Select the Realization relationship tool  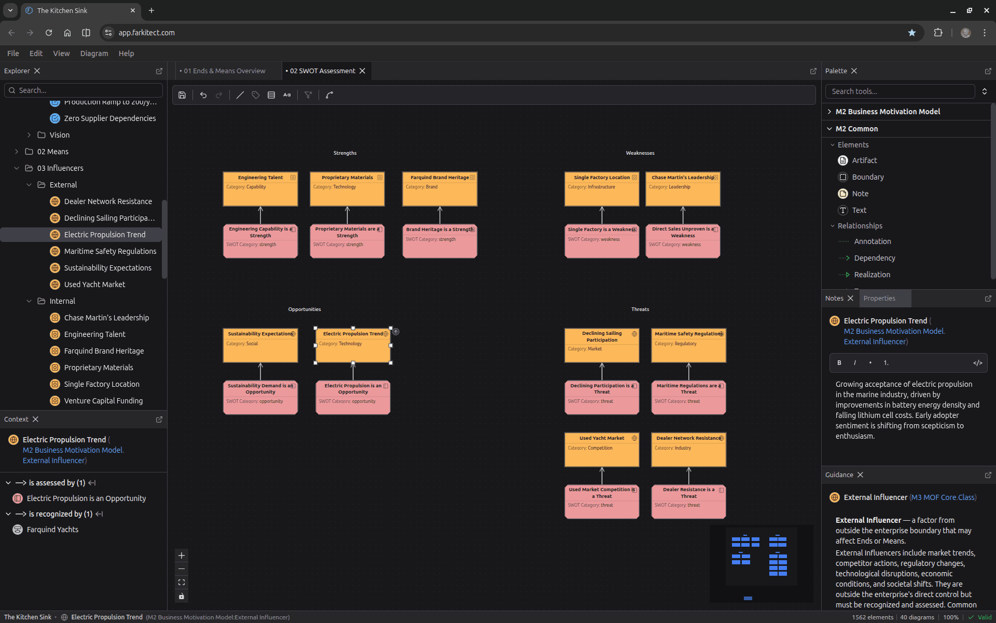click(864, 275)
